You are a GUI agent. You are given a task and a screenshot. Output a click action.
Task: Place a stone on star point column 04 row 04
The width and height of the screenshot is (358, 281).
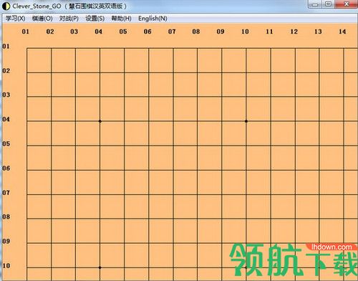[100, 121]
